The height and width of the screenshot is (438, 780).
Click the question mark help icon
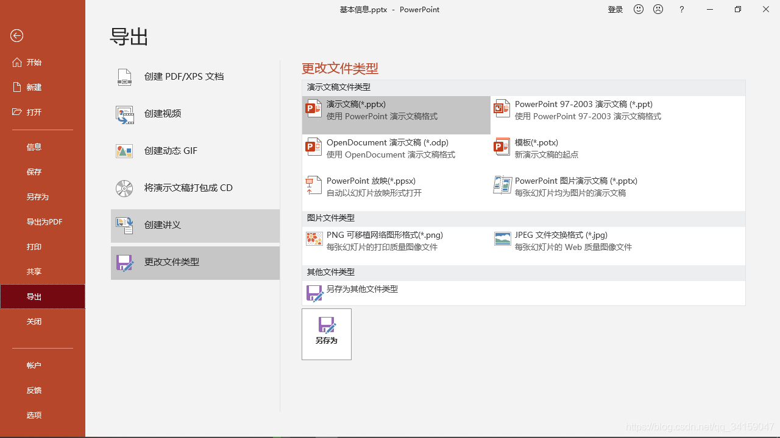coord(682,9)
